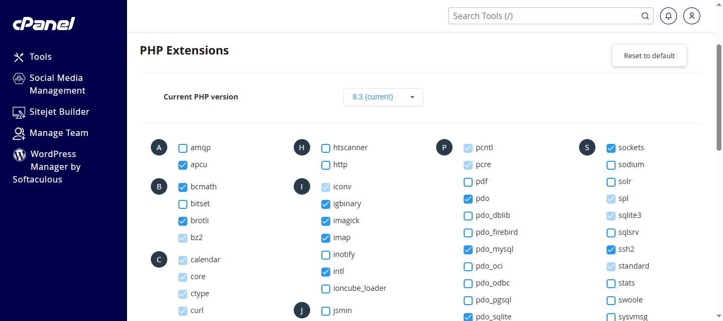The image size is (723, 321).
Task: Enable the stats extension
Action: click(611, 283)
